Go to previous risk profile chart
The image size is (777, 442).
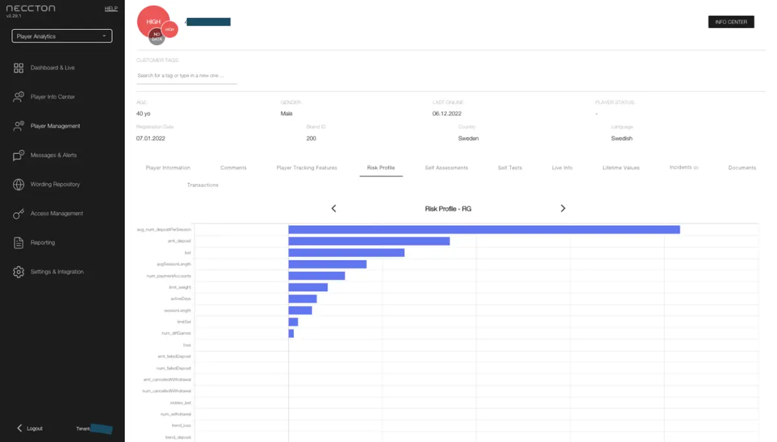tap(334, 208)
